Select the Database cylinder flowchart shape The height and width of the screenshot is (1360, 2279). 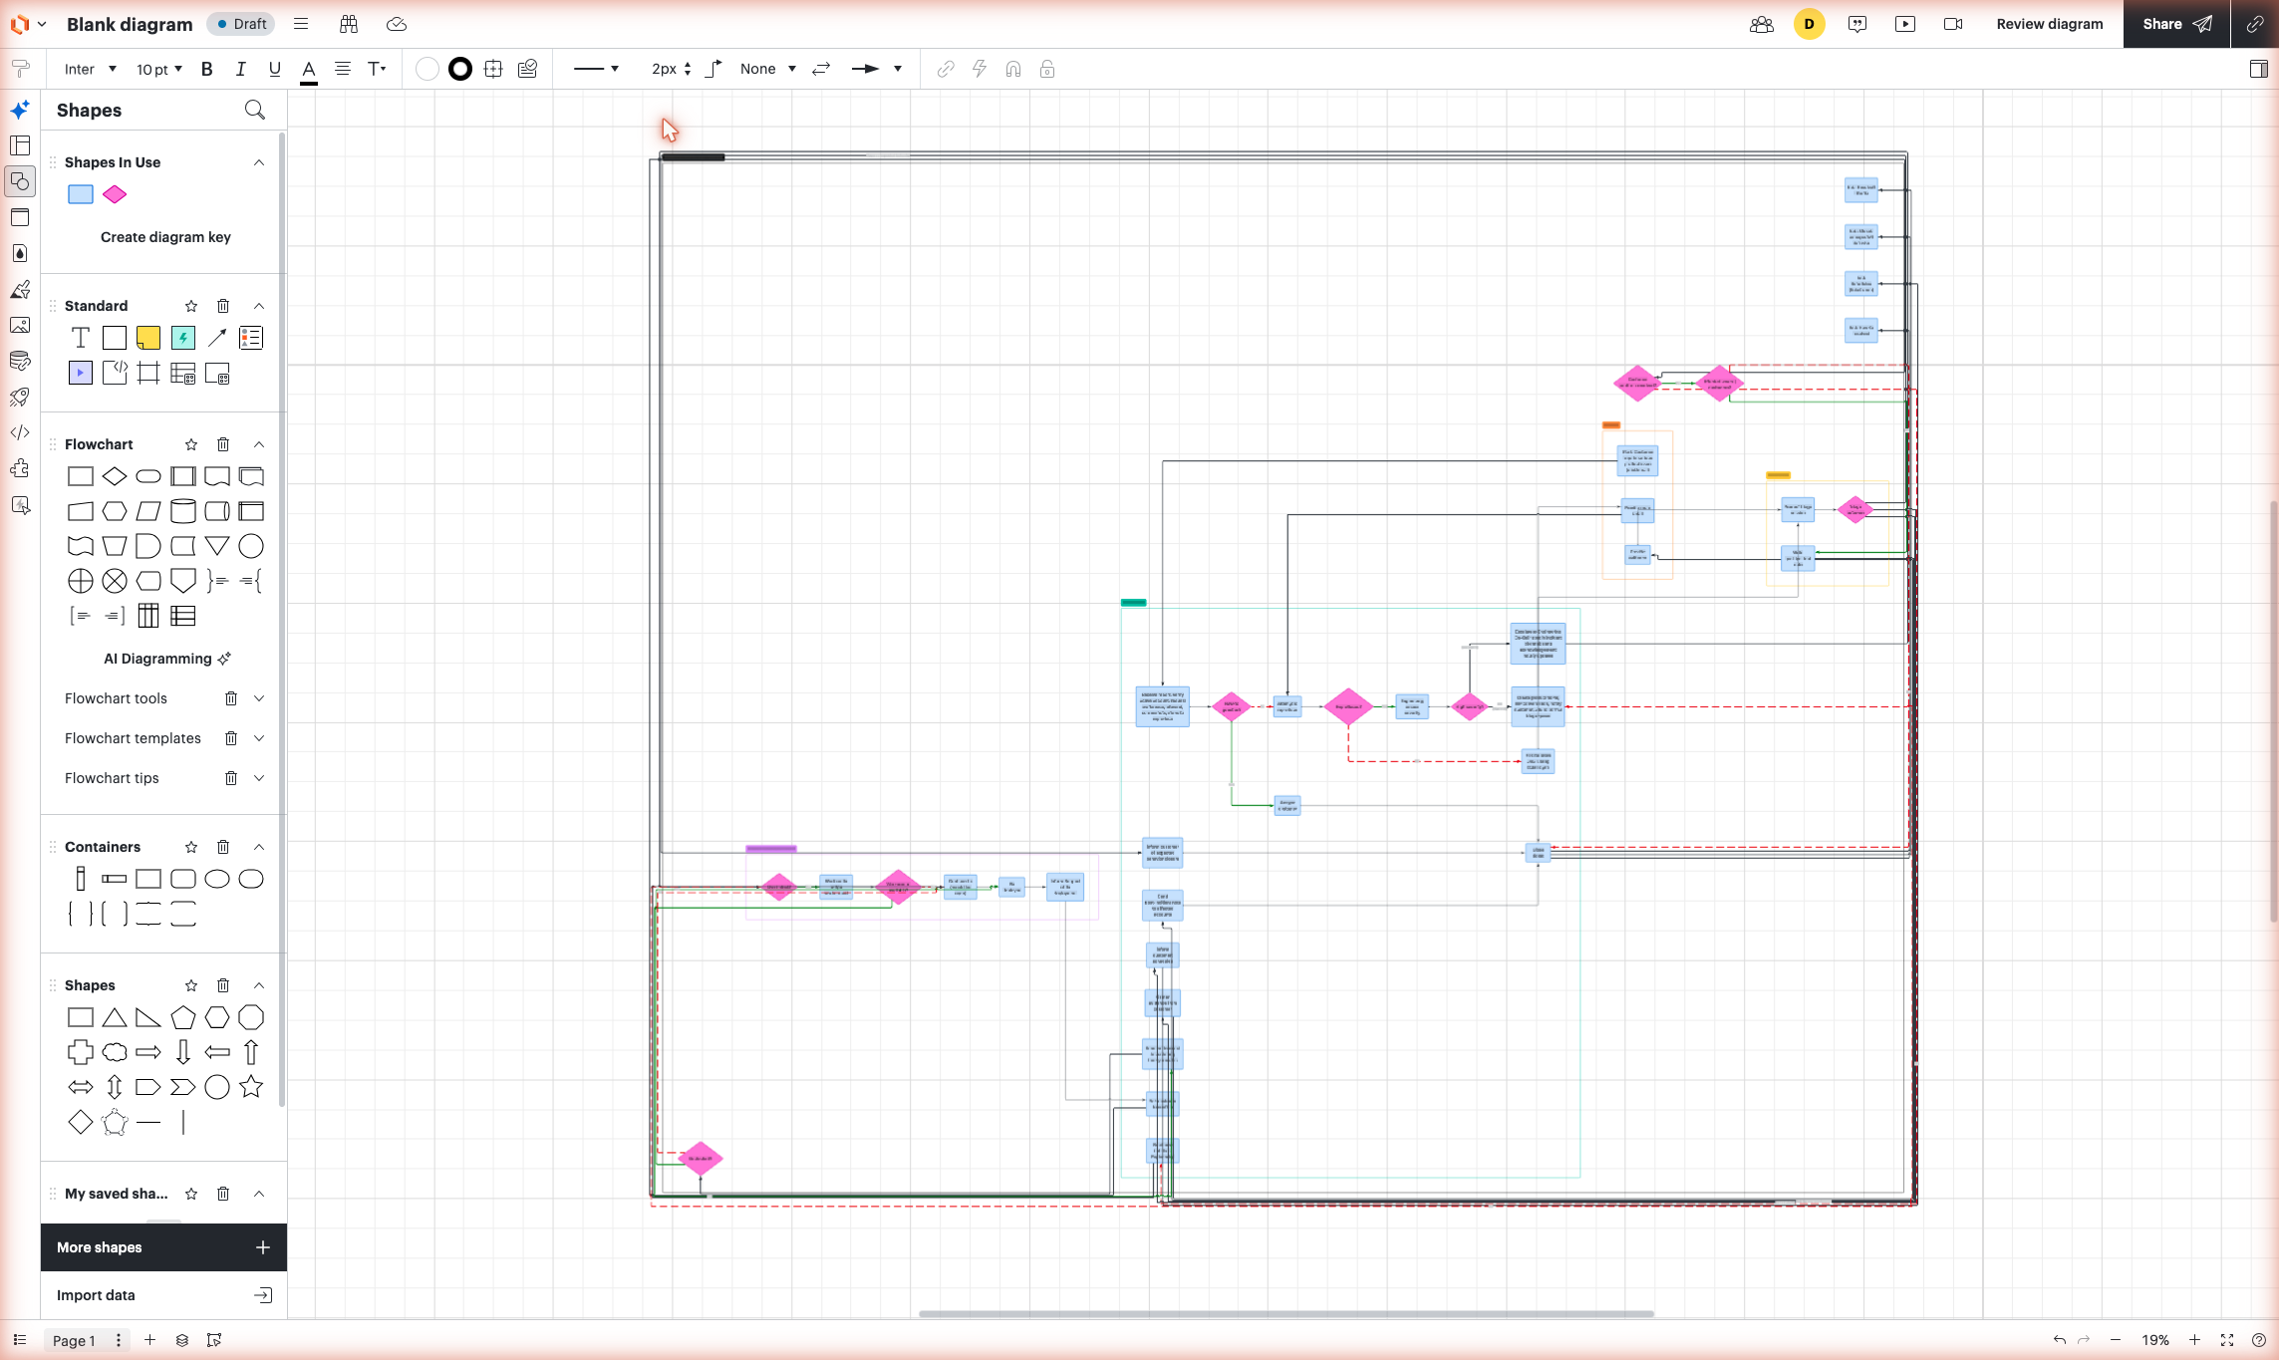coord(183,511)
